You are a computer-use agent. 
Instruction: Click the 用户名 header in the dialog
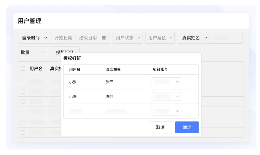pos(75,69)
